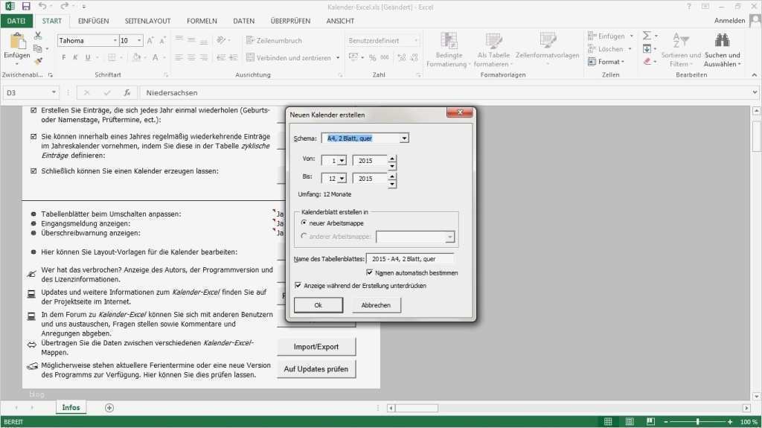Switch to the FORMELN ribbon tab
This screenshot has height=428, width=762.
click(x=202, y=21)
